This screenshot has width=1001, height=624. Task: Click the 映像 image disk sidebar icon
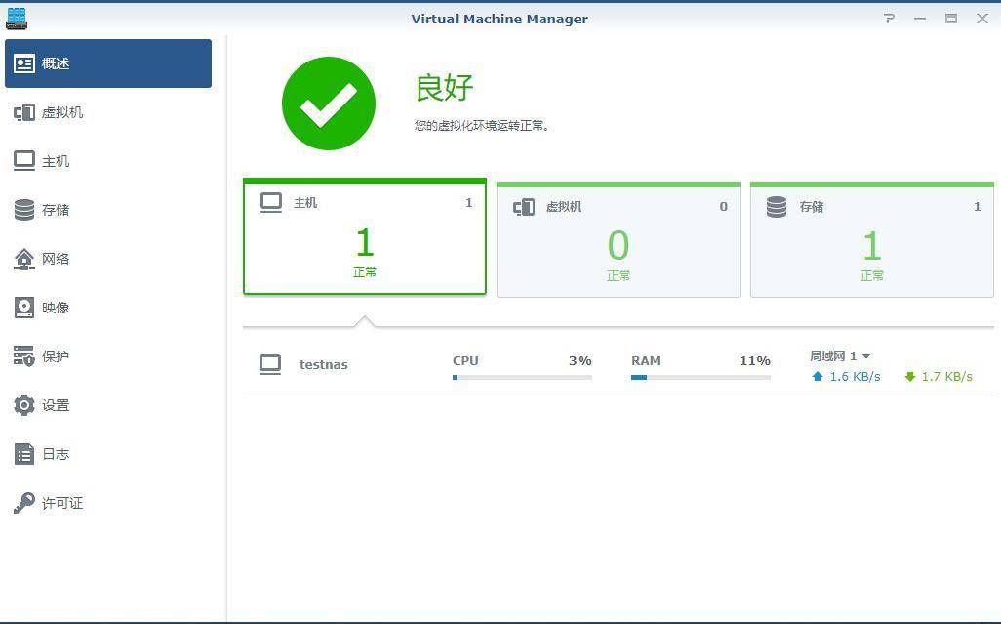[x=24, y=308]
